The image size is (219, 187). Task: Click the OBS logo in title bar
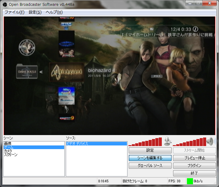(x=5, y=5)
